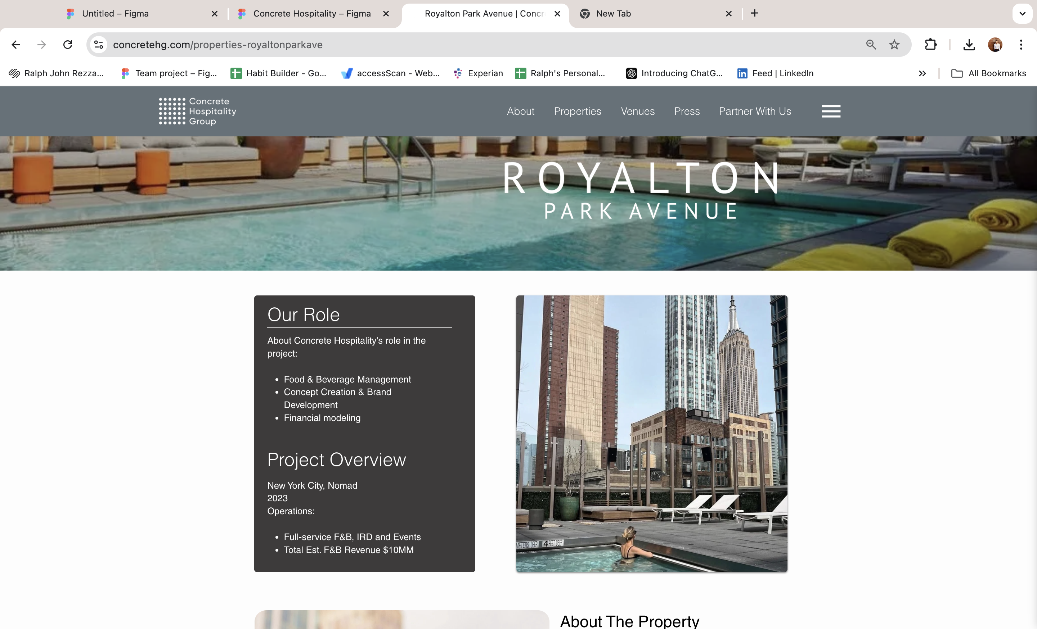Open the All Bookmarks folder
Image resolution: width=1037 pixels, height=629 pixels.
988,73
